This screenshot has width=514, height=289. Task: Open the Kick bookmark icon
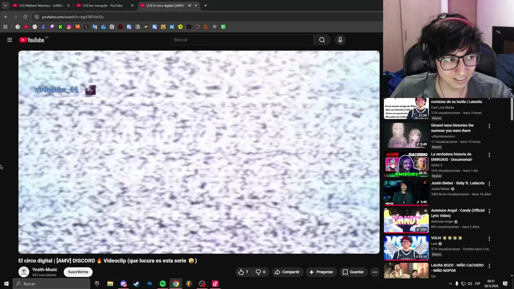pos(60,27)
